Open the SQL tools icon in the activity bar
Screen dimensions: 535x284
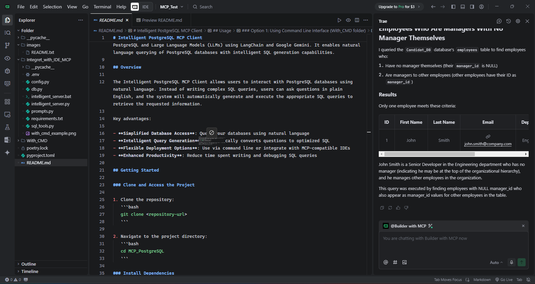pyautogui.click(x=7, y=140)
